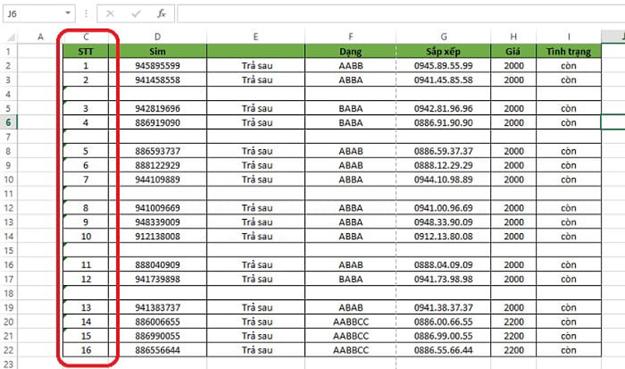The height and width of the screenshot is (369, 625).
Task: Select column D header
Action: tap(157, 37)
